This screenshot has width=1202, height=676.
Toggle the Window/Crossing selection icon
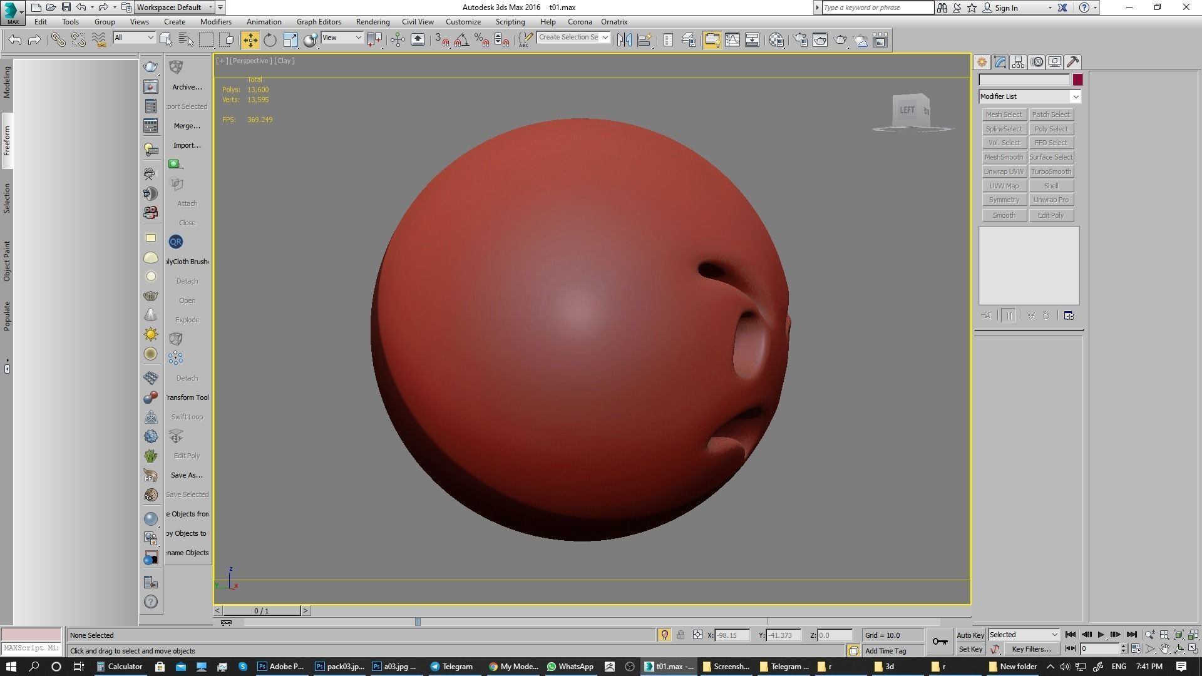[x=228, y=40]
